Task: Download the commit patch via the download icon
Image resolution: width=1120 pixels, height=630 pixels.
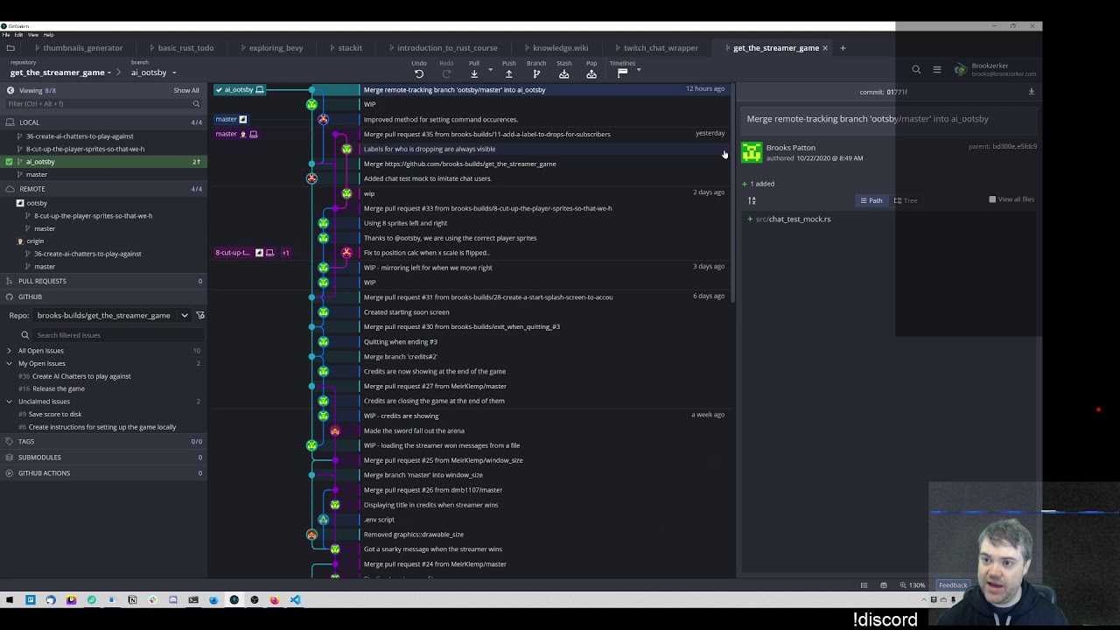Action: (1032, 92)
